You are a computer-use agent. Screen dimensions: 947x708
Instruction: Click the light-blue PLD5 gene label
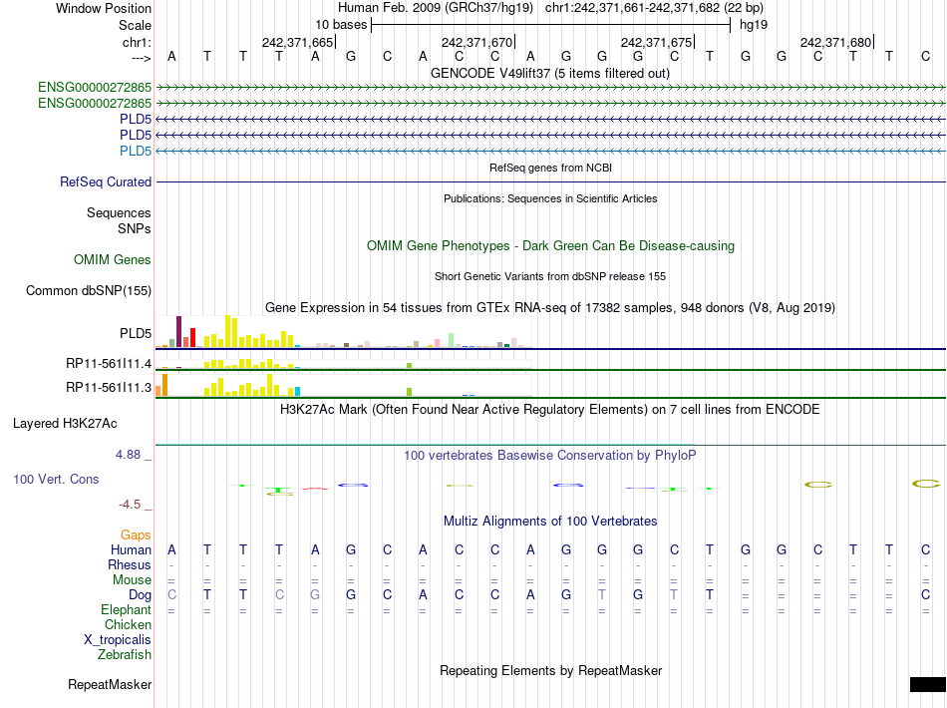[x=136, y=151]
